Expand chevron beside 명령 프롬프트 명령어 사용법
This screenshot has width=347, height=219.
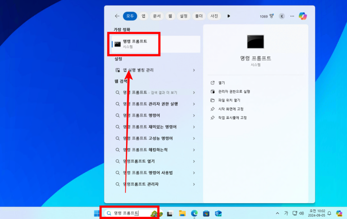click(194, 173)
